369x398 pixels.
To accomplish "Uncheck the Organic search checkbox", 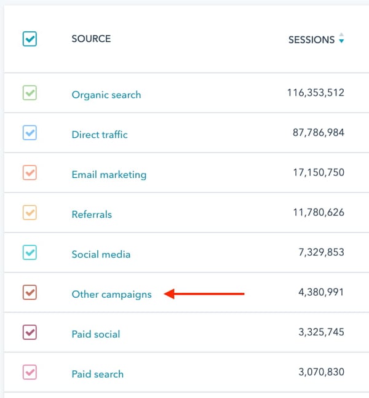I will pos(30,94).
